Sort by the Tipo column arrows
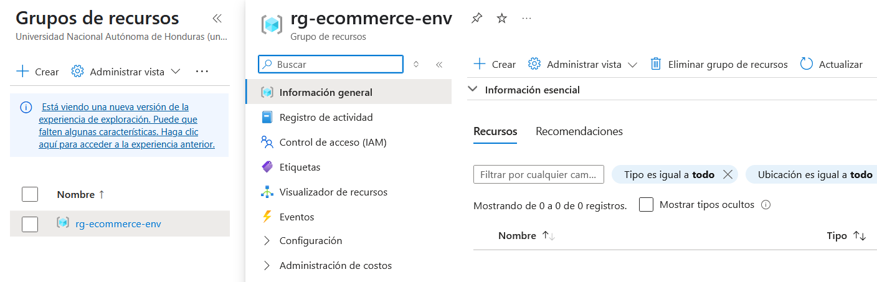The height and width of the screenshot is (282, 877). [x=860, y=236]
